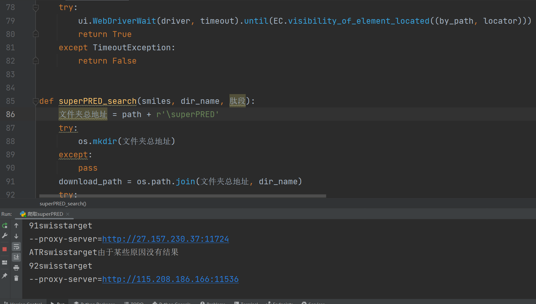Viewport: 536px width, 304px height.
Task: Click the superPRED_search() breadcrumb
Action: [x=63, y=204]
